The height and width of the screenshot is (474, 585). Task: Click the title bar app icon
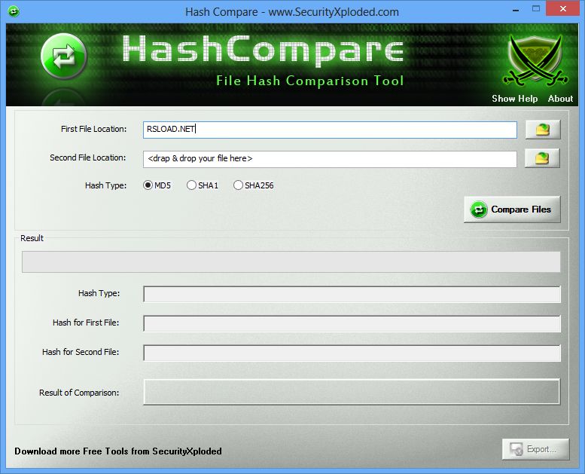(x=14, y=11)
